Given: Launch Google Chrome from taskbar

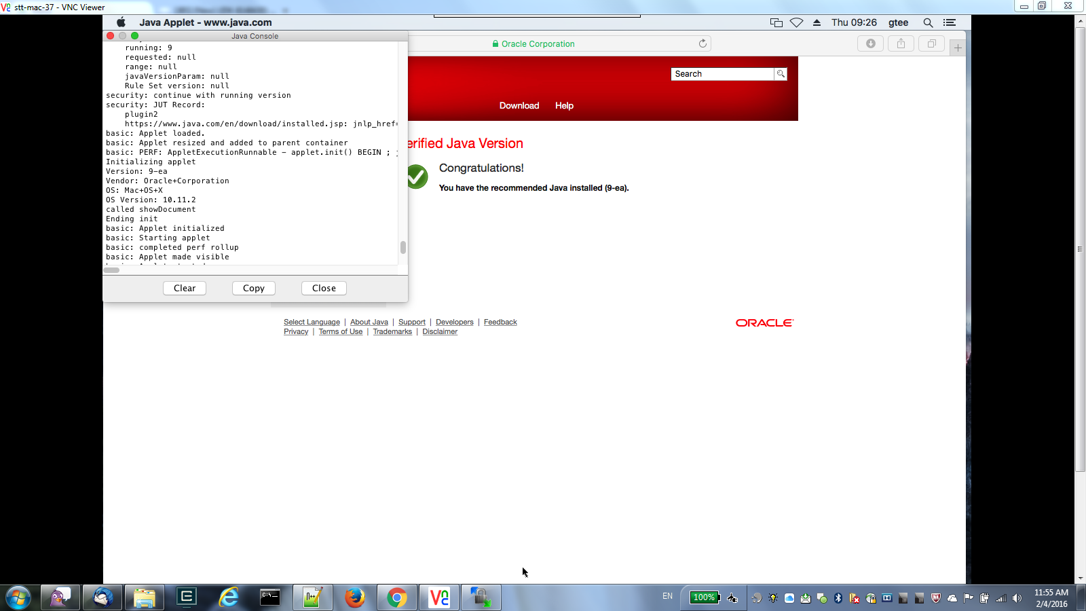Looking at the screenshot, I should click(x=397, y=597).
